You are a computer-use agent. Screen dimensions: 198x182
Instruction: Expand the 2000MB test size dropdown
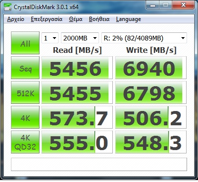click(80, 38)
